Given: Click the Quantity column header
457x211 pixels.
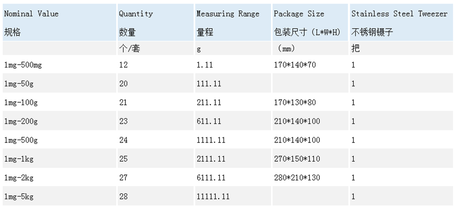Looking at the screenshot, I should tap(156, 23).
